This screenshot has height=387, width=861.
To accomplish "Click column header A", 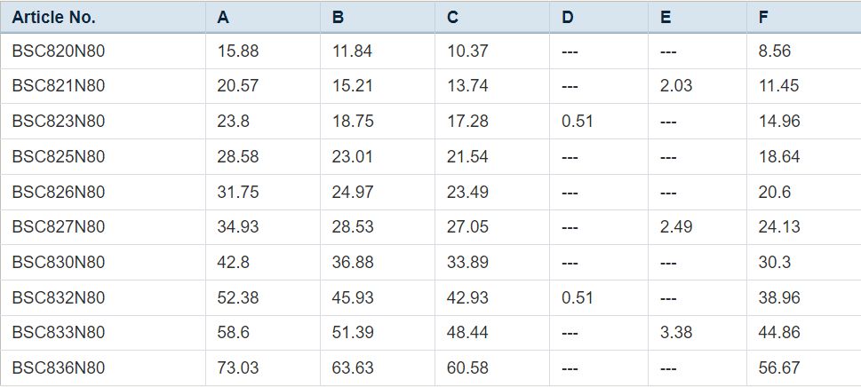I will (223, 17).
